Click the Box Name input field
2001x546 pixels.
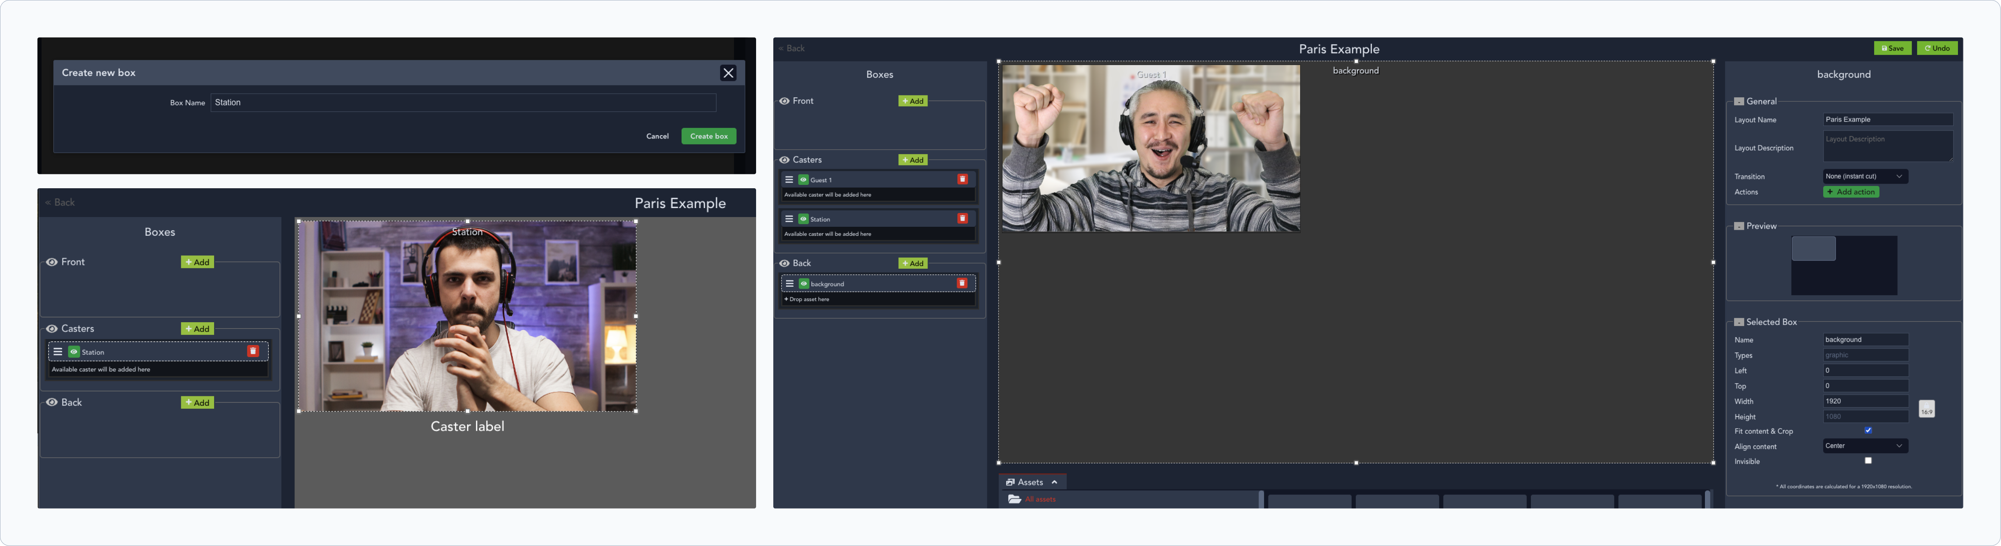[x=463, y=103]
